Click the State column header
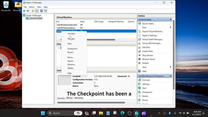This screenshot has width=208, height=117. point(82,21)
